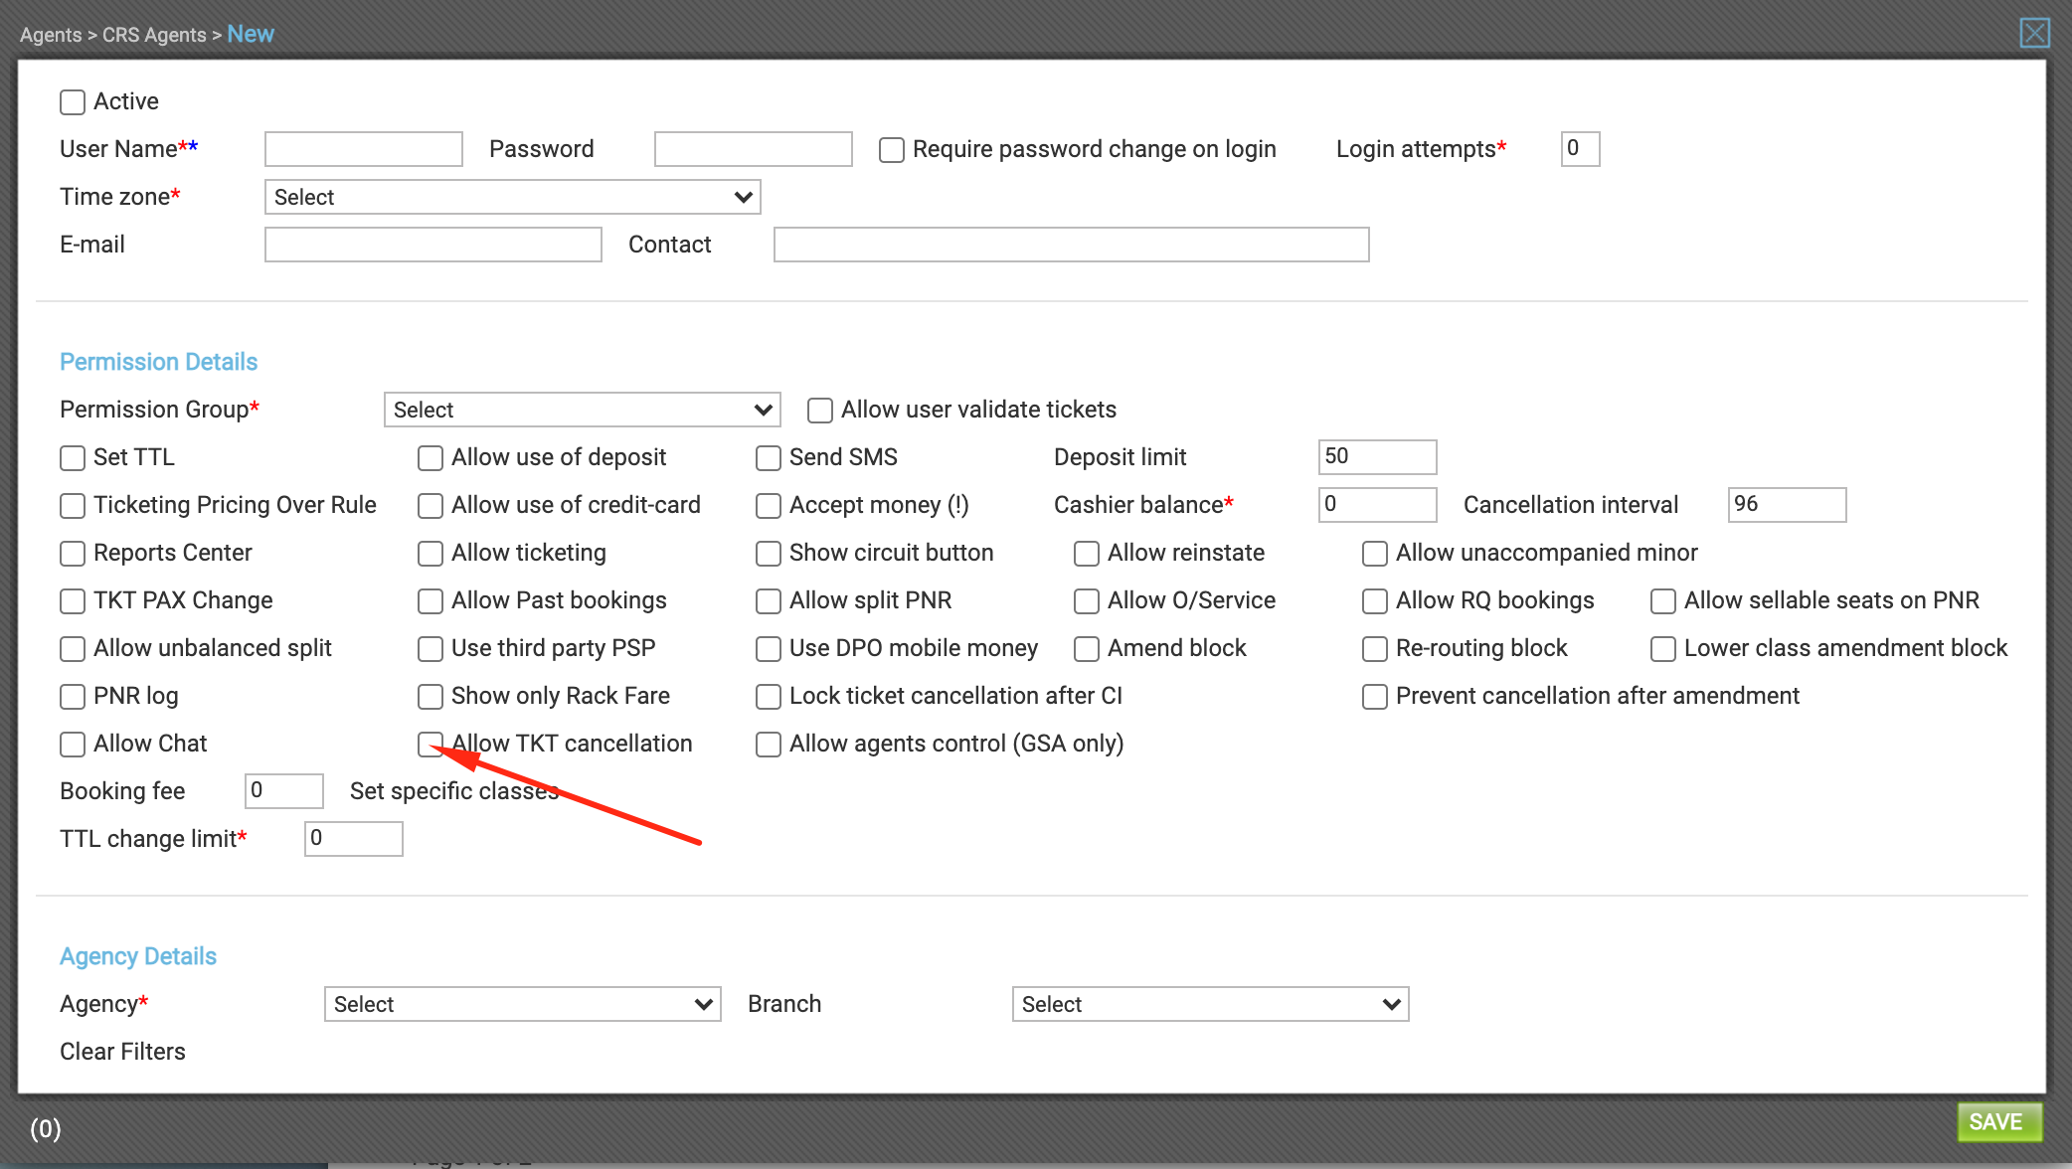This screenshot has height=1169, width=2072.
Task: Click Set specific classes link
Action: 454,791
